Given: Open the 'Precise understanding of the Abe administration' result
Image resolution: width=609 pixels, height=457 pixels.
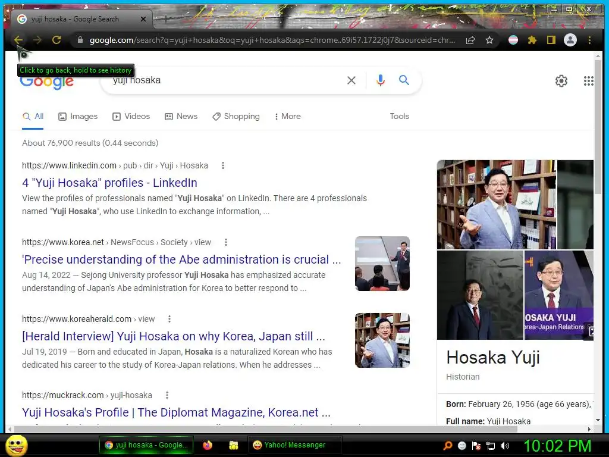Looking at the screenshot, I should coord(181,259).
